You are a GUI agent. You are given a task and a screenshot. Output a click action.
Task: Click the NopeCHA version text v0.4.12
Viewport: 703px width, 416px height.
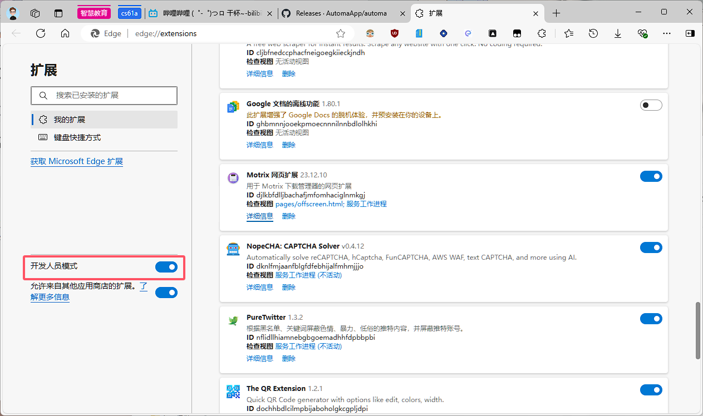click(353, 246)
